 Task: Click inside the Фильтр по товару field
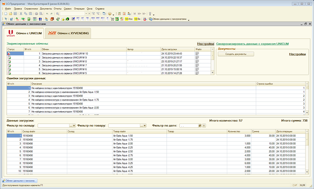124,125
